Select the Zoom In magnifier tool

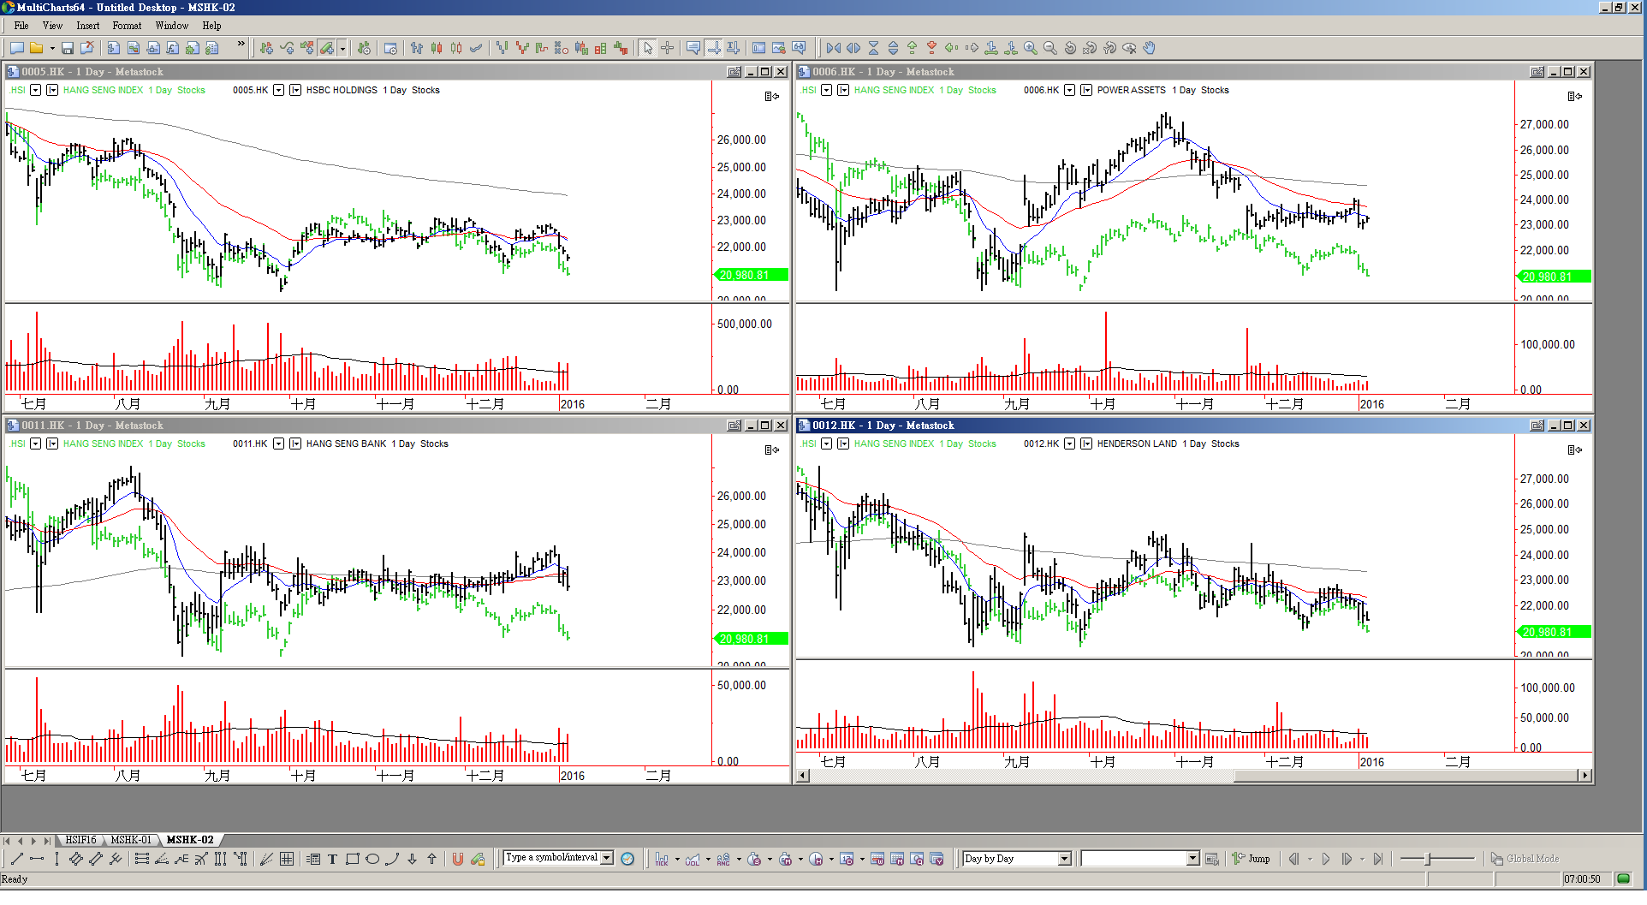pos(1031,48)
